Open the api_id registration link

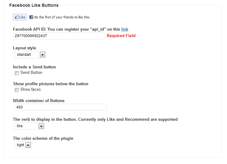tap(125, 29)
